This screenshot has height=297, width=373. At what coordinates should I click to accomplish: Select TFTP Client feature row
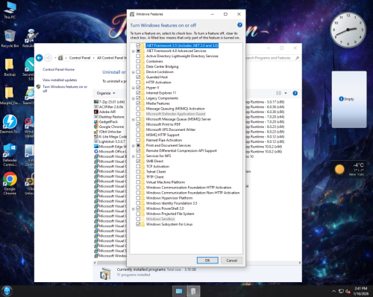pyautogui.click(x=154, y=177)
